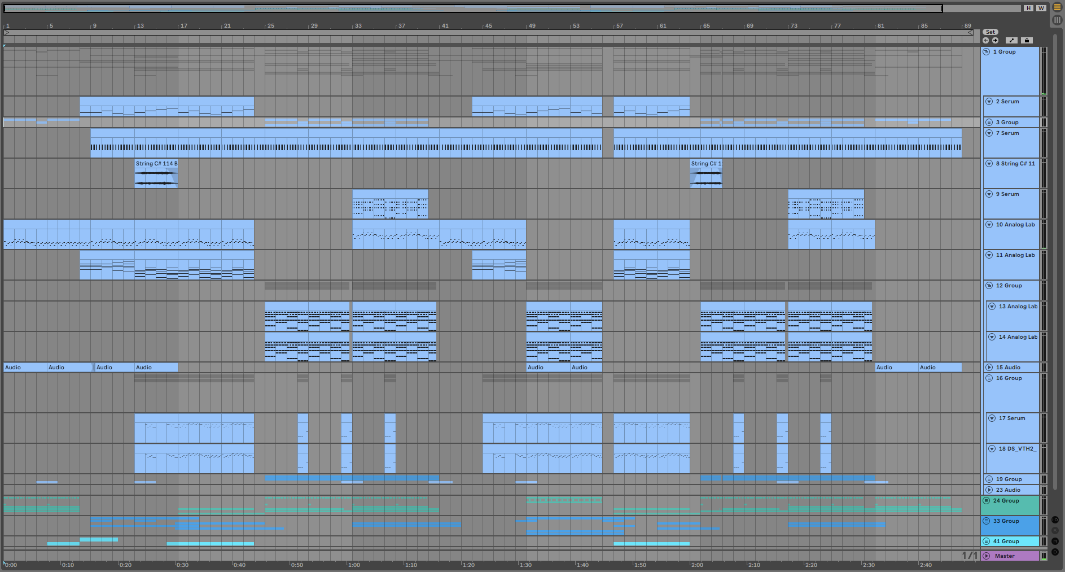Select the String C# clip at bar 65
Screen dimensions: 1065x572
pos(706,173)
